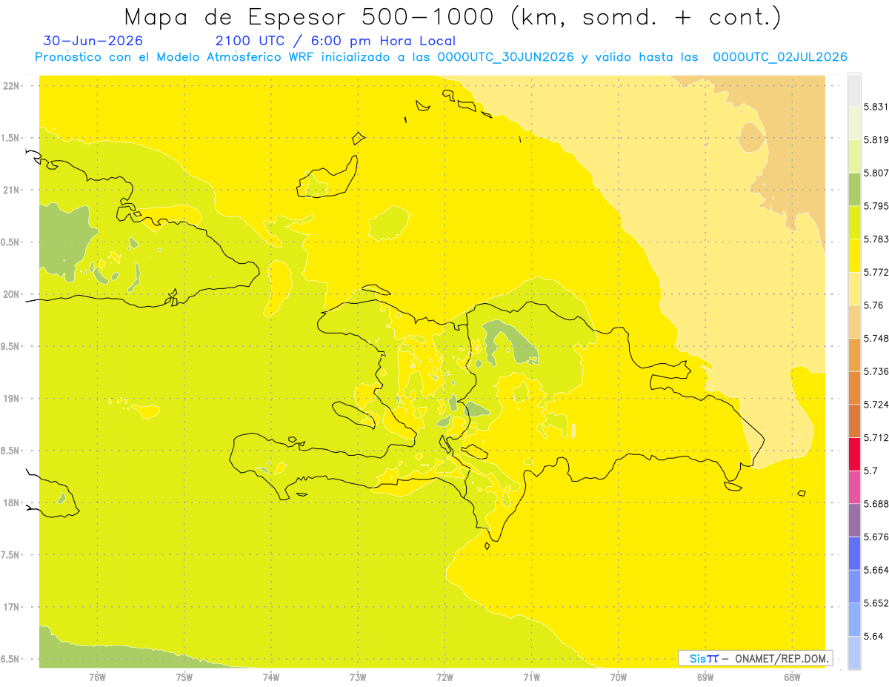This screenshot has width=889, height=687.
Task: Click the green swatch between 5.795 and 5.807
Action: [854, 189]
